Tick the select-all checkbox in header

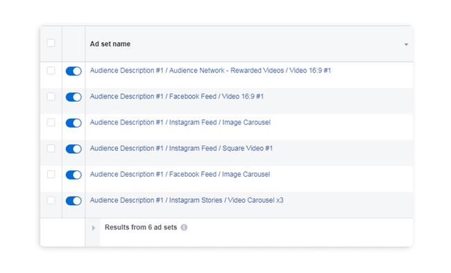click(51, 43)
